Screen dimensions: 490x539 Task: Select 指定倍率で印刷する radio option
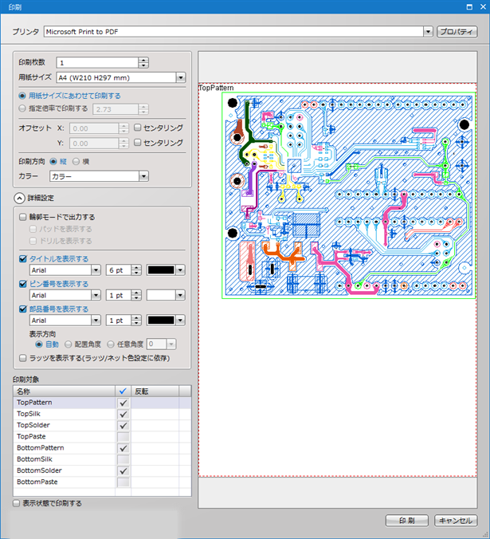22,108
